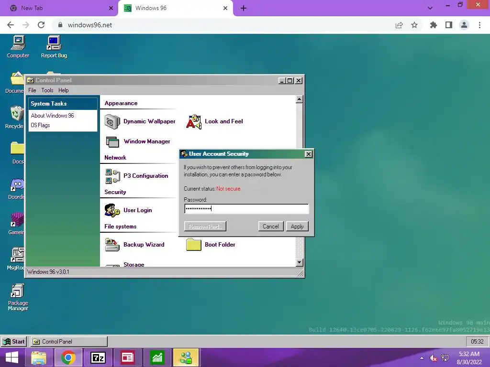Click the Dynamic Wallpaper icon
490x367 pixels.
(112, 121)
